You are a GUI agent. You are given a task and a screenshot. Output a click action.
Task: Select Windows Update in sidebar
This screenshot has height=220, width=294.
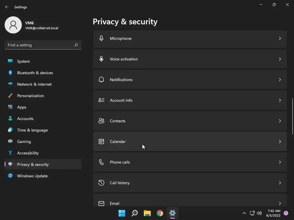[x=32, y=176]
